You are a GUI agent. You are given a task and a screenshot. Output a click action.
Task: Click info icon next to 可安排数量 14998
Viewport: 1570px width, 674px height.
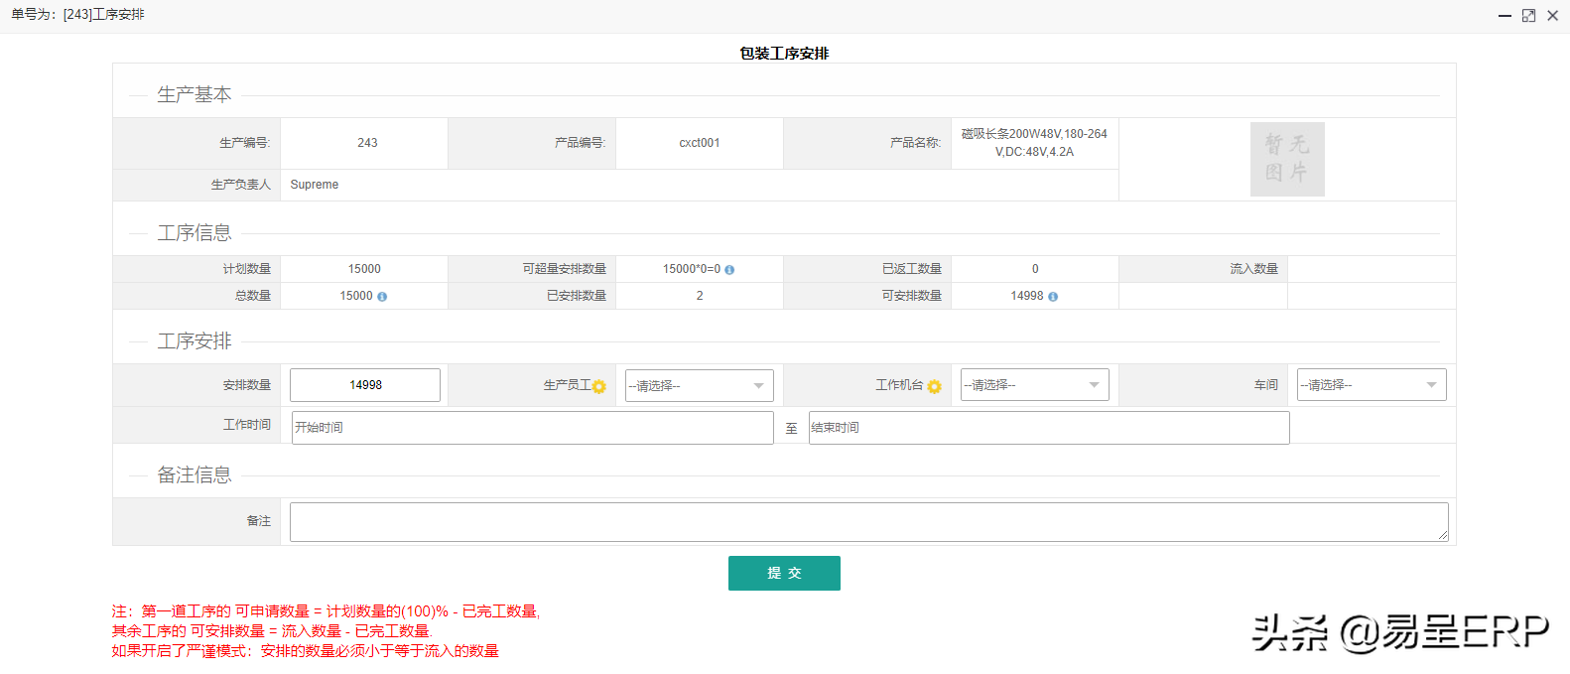[1053, 297]
